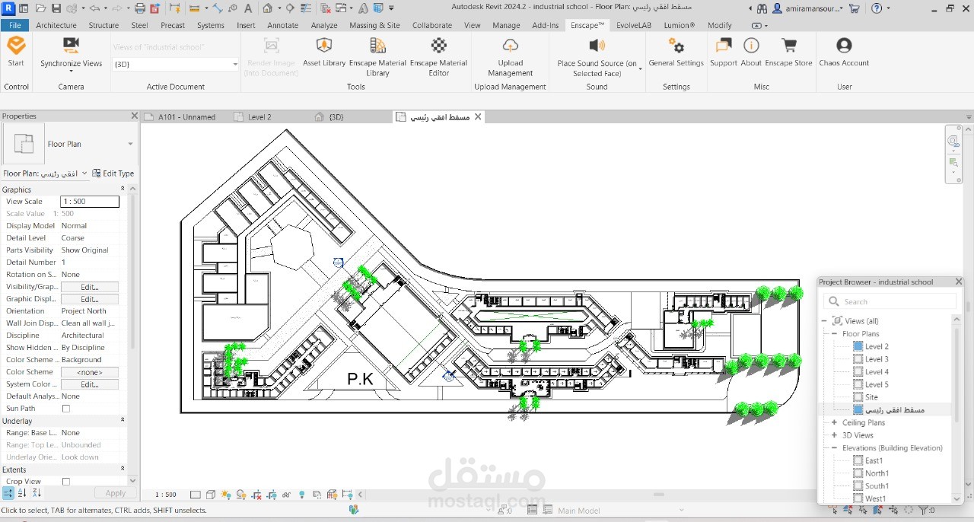Save the project with the floppy disk icon

pyautogui.click(x=56, y=8)
